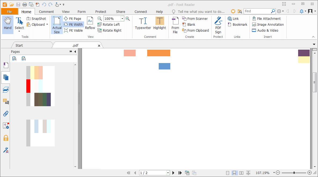Create PDF From Clipboard
Image resolution: width=318 pixels, height=177 pixels.
pyautogui.click(x=196, y=30)
